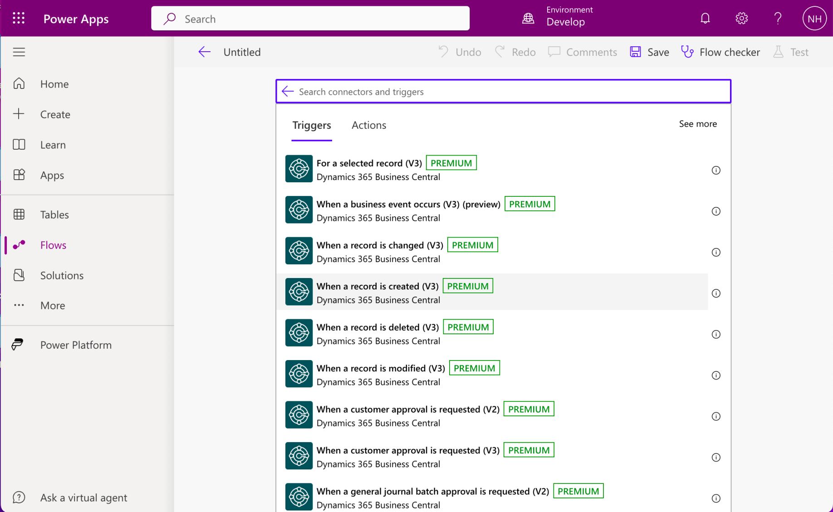Viewport: 833px width, 512px height.
Task: Click the notifications bell icon
Action: (x=705, y=18)
